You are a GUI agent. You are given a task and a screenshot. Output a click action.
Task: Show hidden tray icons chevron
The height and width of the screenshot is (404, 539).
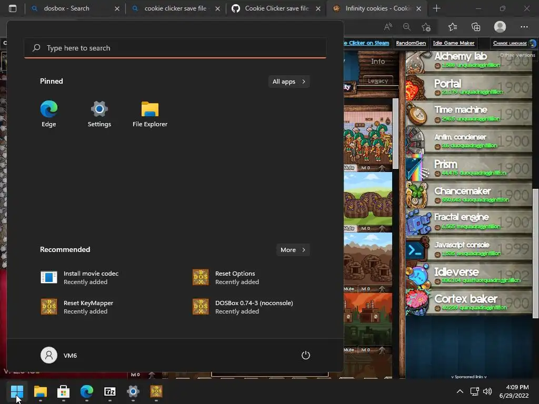(460, 391)
